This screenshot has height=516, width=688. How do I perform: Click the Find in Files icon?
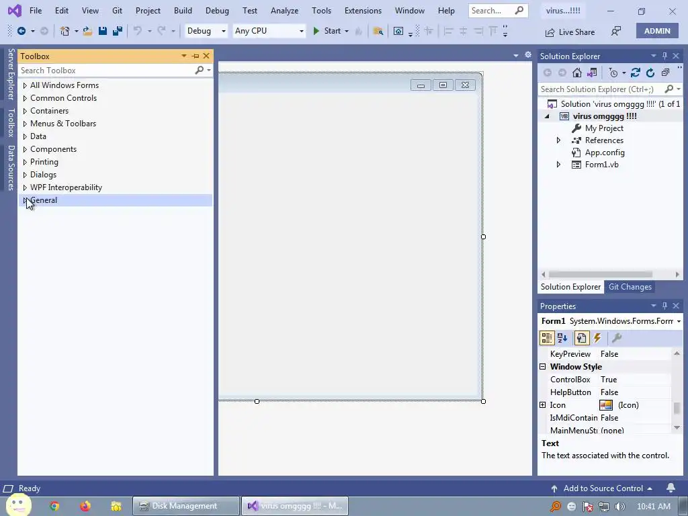[x=378, y=31]
